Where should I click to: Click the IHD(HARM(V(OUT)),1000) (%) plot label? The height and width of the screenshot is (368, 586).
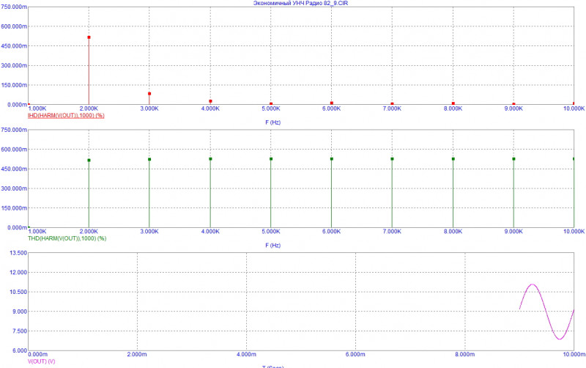click(66, 116)
